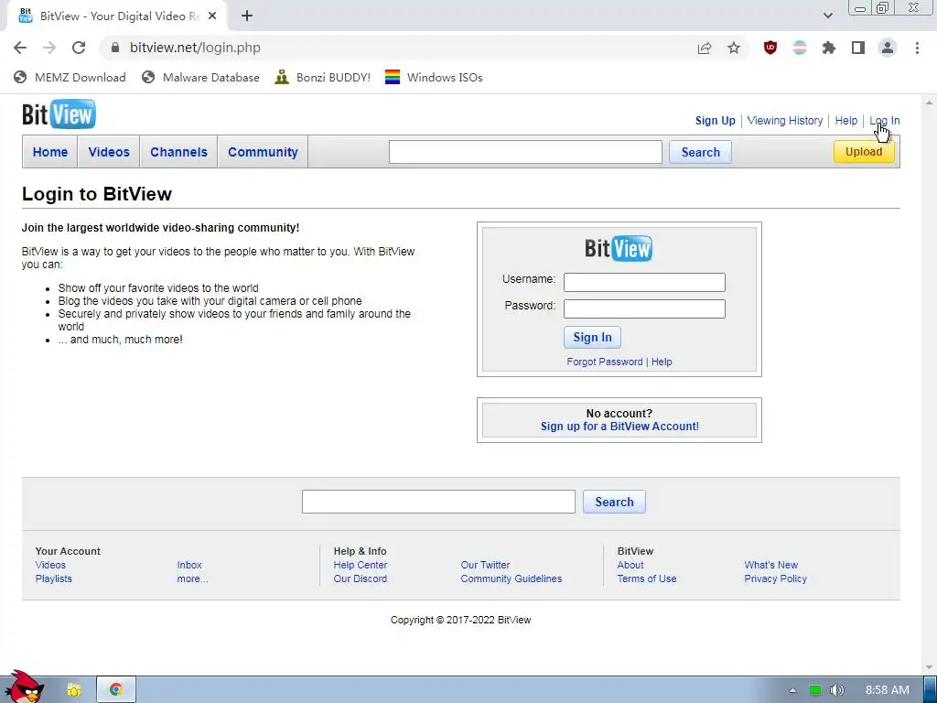The image size is (937, 703).
Task: Click the forward navigation arrow
Action: coord(49,48)
